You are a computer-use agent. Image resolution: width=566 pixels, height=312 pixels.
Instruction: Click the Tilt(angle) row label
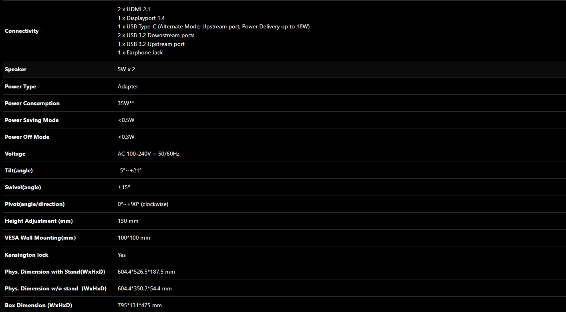(x=19, y=171)
